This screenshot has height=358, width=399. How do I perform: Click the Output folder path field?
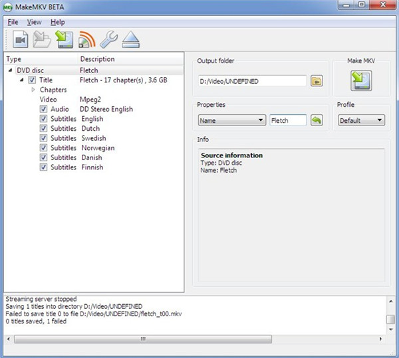[252, 81]
